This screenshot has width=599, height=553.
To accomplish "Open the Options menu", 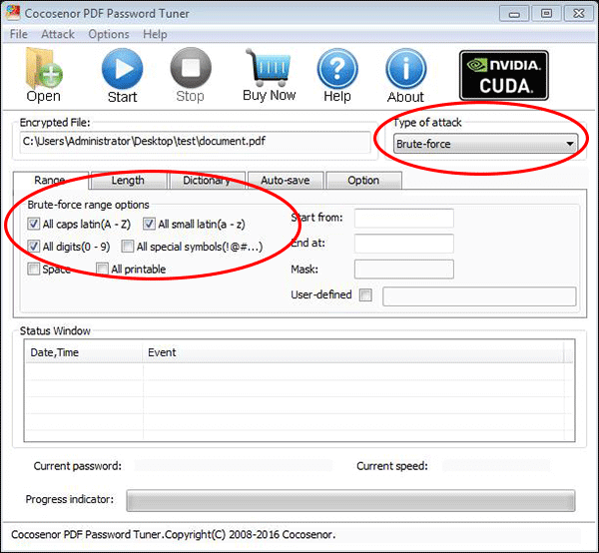I will [109, 34].
